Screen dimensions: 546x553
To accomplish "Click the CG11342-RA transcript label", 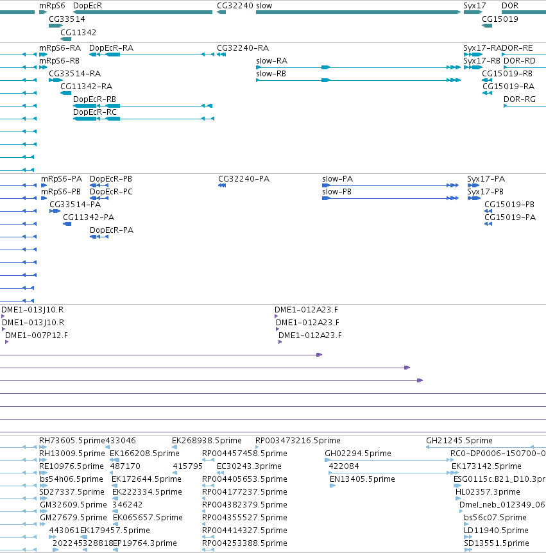I will click(x=87, y=87).
